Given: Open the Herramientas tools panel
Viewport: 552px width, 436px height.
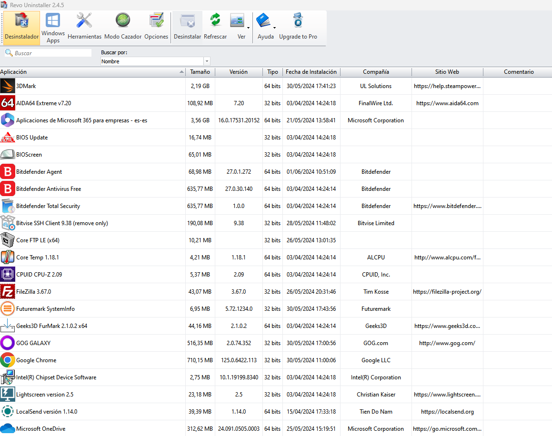Looking at the screenshot, I should point(84,28).
